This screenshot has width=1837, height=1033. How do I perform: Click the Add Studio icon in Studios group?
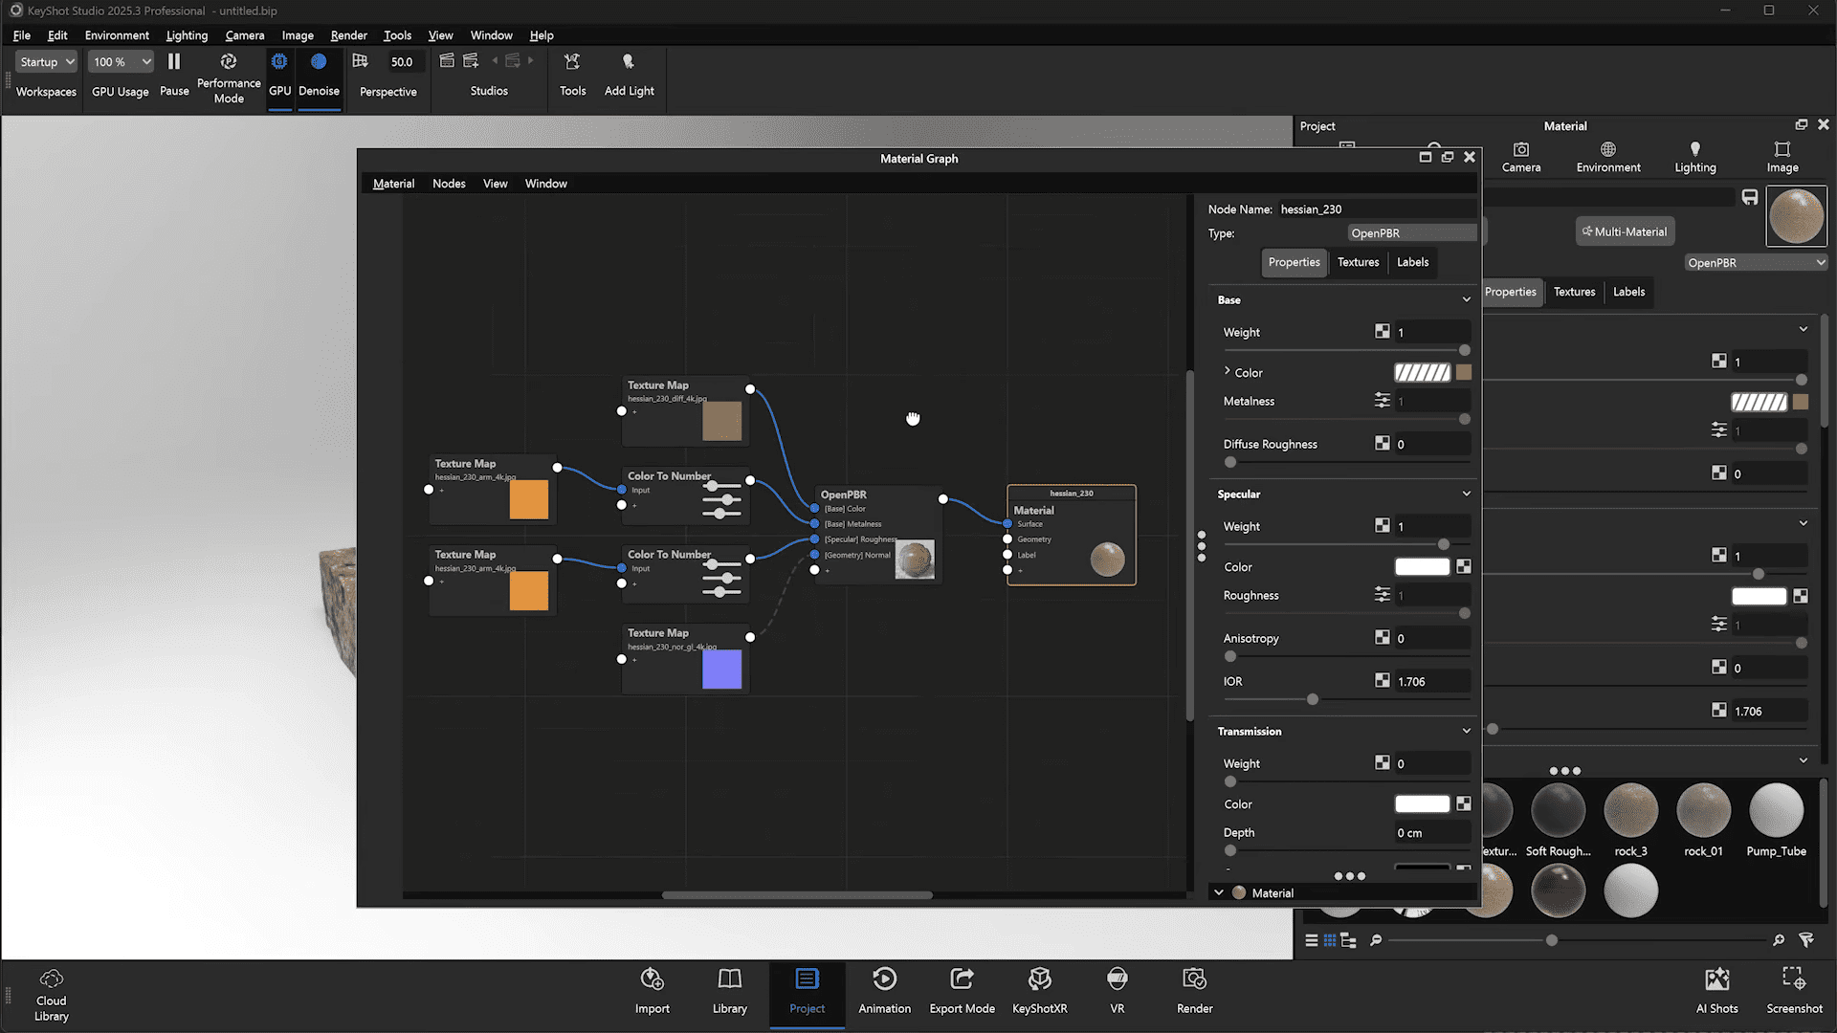pos(470,59)
